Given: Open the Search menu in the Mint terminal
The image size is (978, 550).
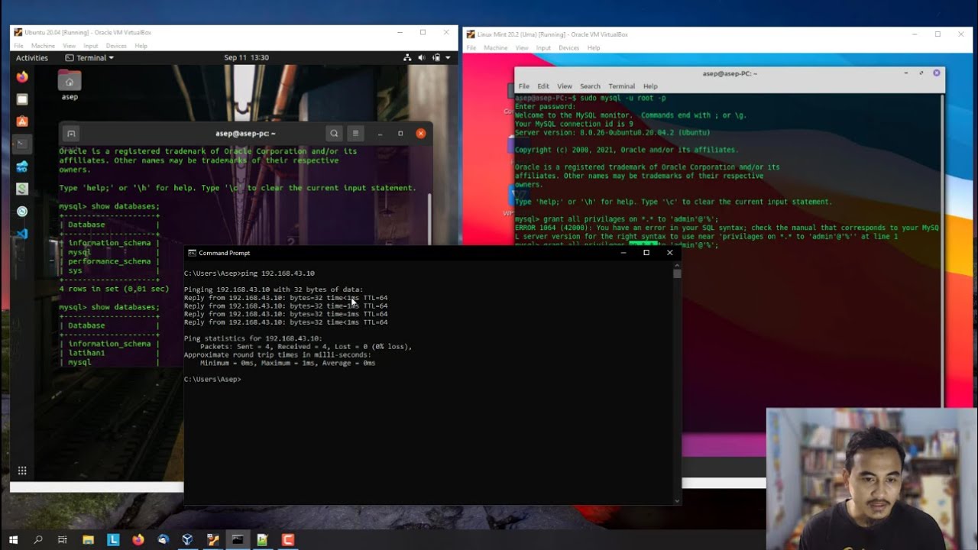Looking at the screenshot, I should 590,86.
